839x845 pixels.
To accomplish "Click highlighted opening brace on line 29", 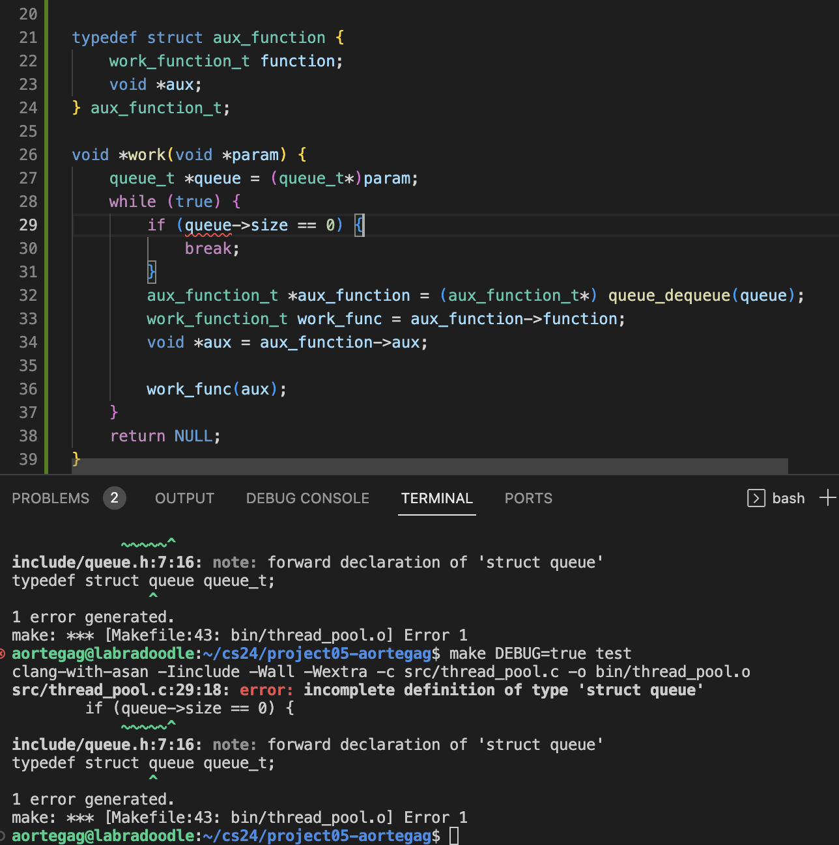I will (x=360, y=225).
